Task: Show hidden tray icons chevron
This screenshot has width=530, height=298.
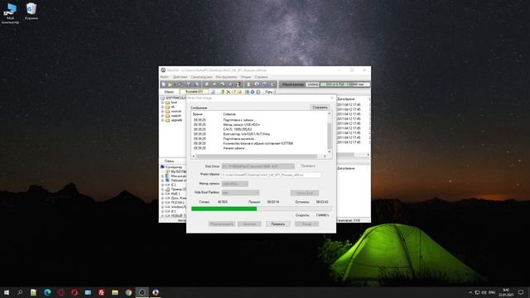Action: click(470, 292)
